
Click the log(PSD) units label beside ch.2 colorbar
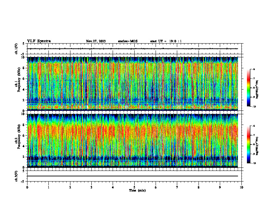257,146
